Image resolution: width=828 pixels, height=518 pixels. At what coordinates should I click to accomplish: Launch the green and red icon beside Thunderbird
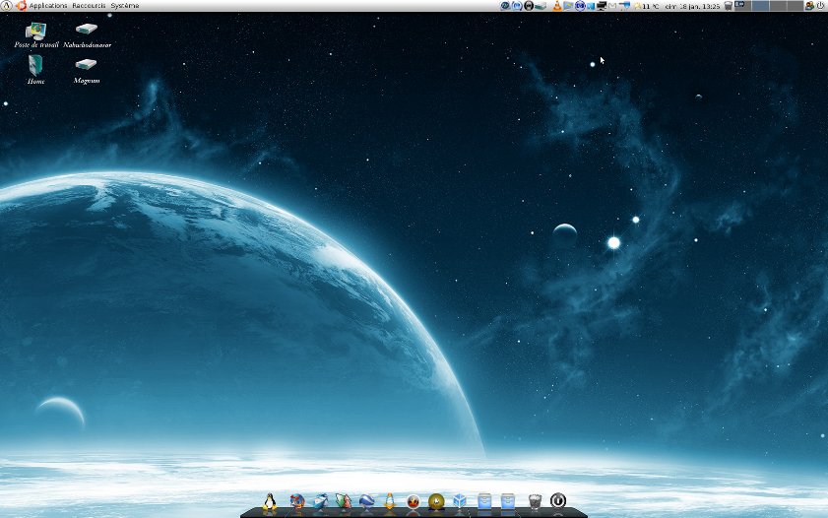coord(344,501)
